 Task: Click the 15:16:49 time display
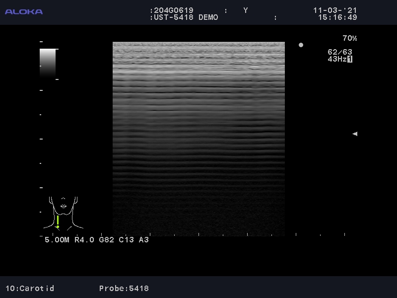337,17
